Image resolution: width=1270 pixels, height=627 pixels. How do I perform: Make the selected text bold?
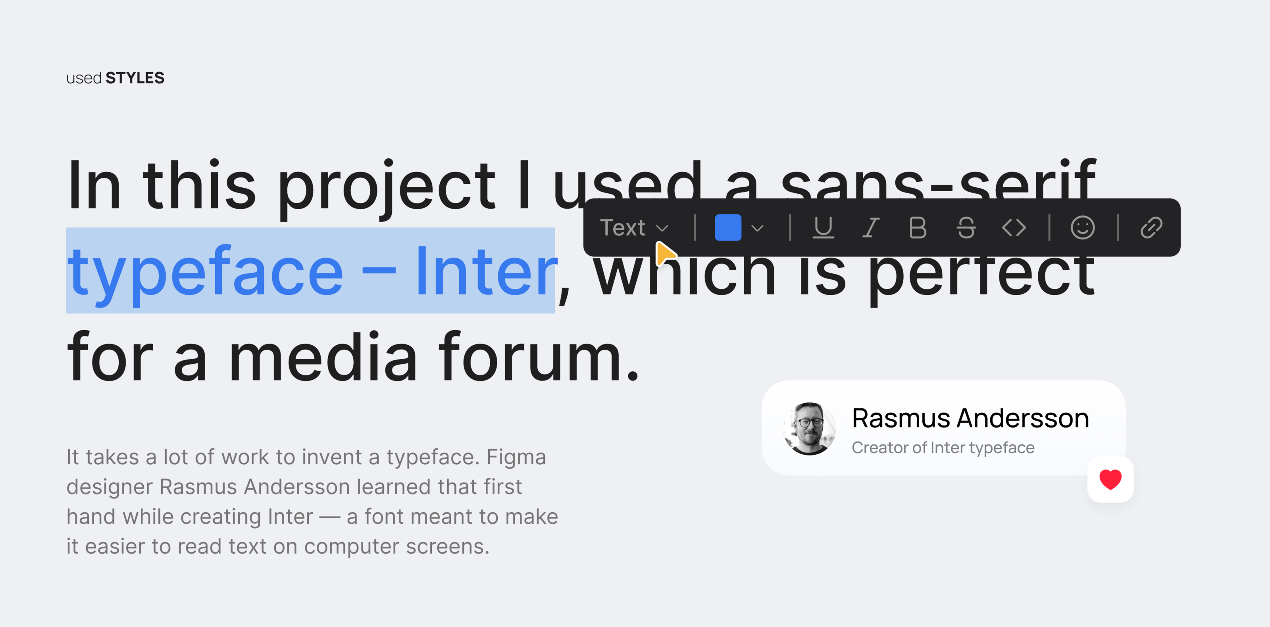point(918,228)
